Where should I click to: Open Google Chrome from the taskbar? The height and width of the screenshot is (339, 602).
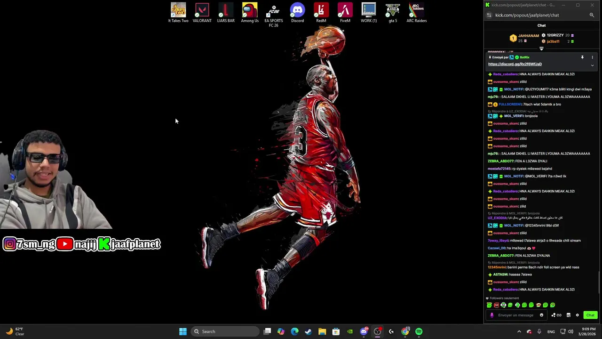[405, 331]
